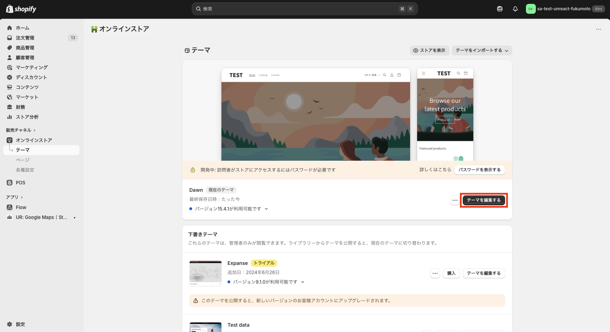The width and height of the screenshot is (610, 332).
Task: Click the POS bag icon
Action: [x=10, y=183]
